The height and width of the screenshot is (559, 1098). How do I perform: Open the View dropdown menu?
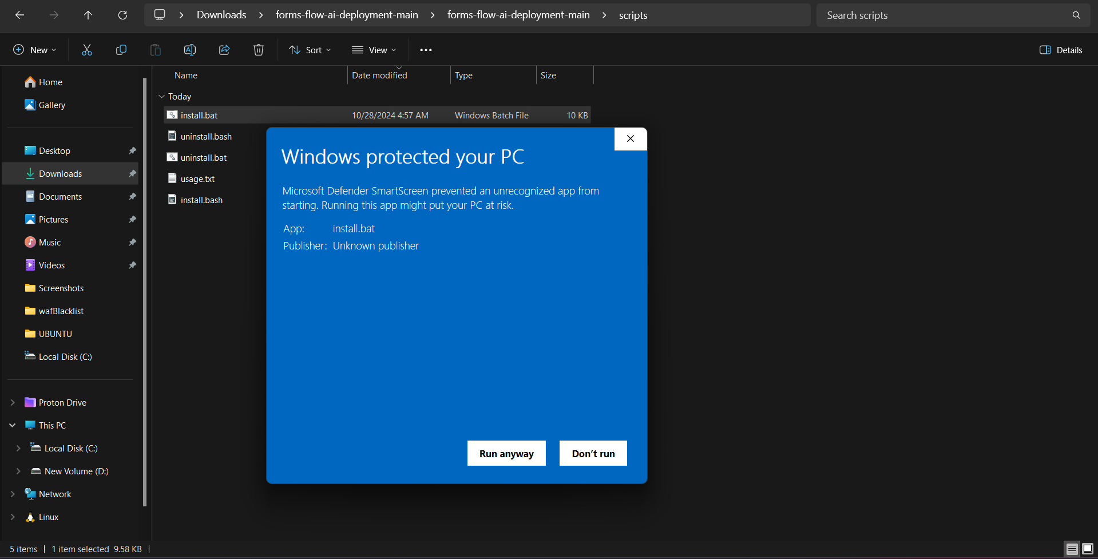[x=374, y=50]
